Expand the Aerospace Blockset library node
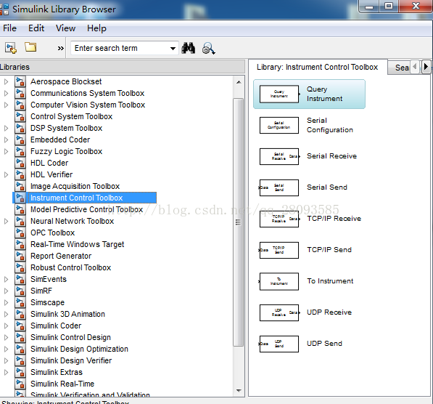The height and width of the screenshot is (404, 433). pos(6,81)
